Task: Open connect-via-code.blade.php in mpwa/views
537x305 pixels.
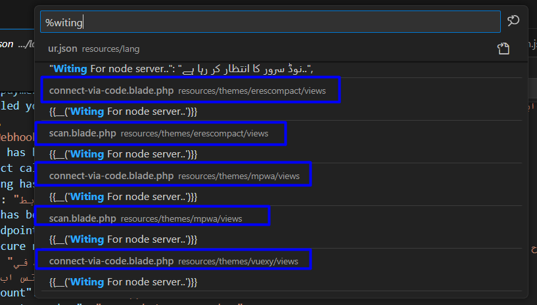Action: (x=173, y=174)
